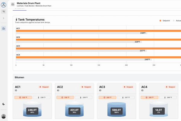Open the user profile avatar
Viewport: 181px width, 121px height.
[x=4, y=116]
